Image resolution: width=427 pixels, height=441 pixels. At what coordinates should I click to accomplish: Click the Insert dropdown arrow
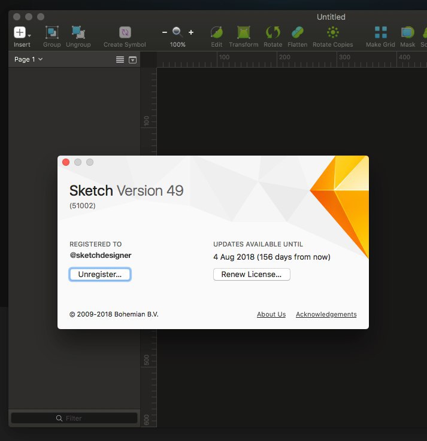click(29, 36)
